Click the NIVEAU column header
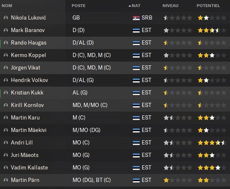Viewport: 230px width, 189px height. [x=171, y=6]
